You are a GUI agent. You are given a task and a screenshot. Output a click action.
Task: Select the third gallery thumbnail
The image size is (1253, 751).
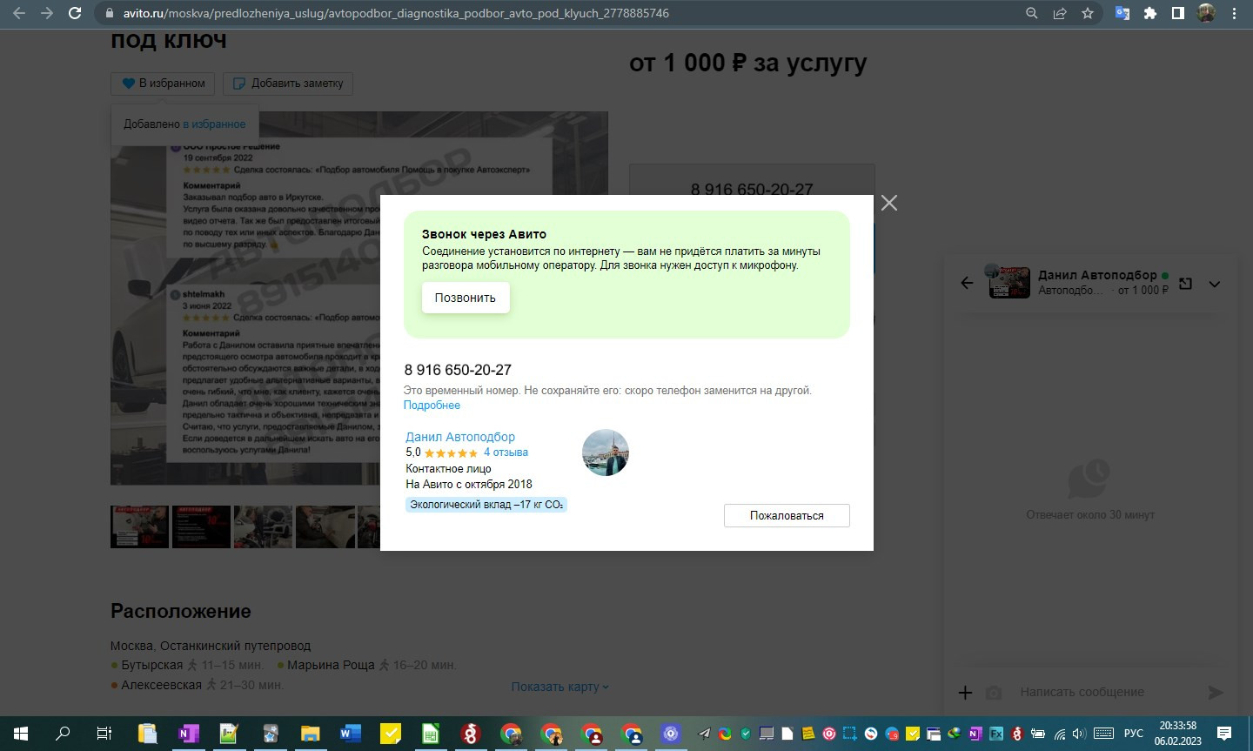tap(263, 526)
